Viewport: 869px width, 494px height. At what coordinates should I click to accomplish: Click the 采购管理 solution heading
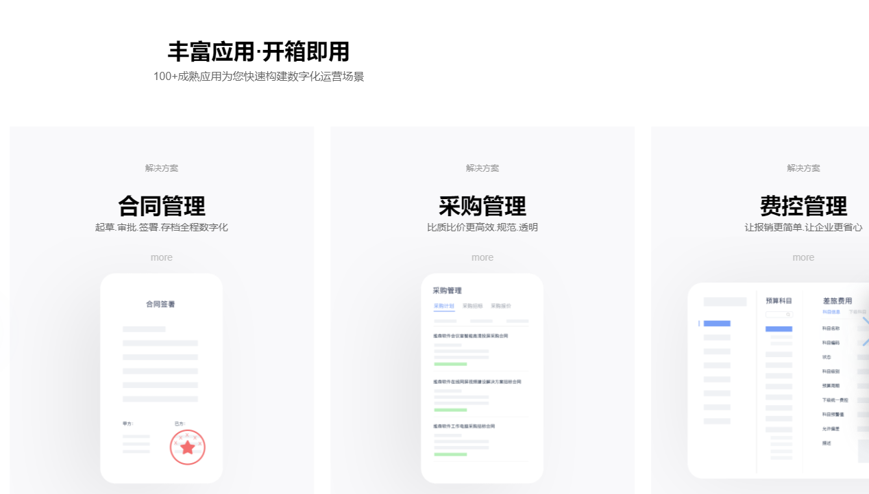[x=482, y=206]
